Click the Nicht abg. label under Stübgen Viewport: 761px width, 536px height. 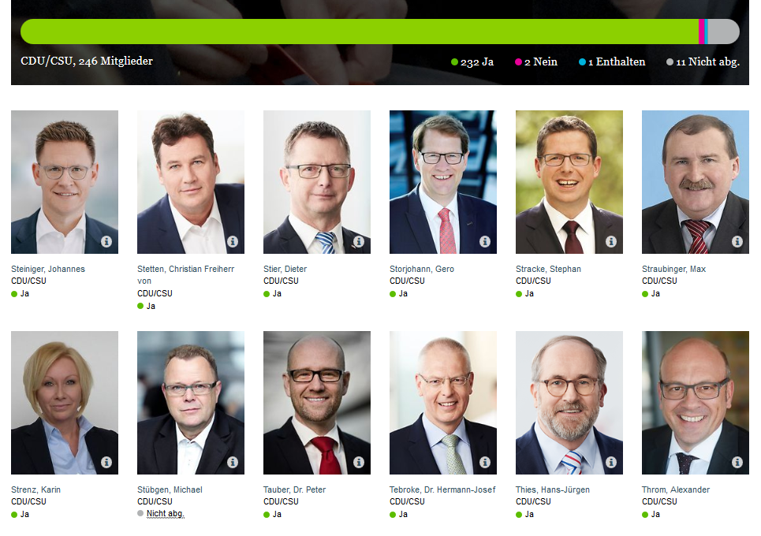click(166, 513)
